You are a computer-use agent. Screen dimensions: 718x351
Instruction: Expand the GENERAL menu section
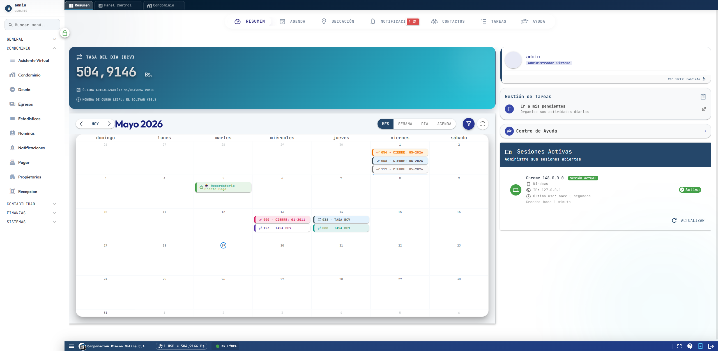tap(31, 39)
